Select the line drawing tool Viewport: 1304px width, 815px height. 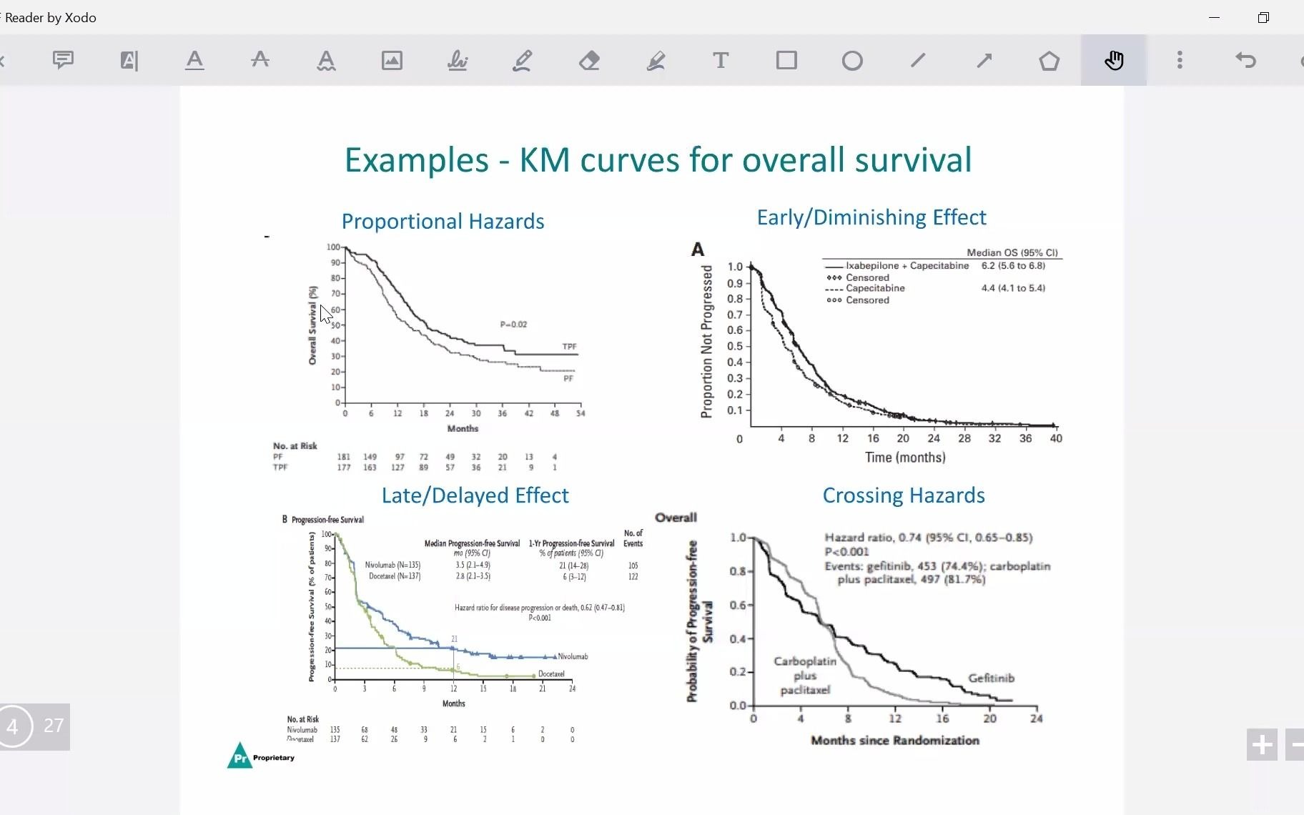point(918,60)
